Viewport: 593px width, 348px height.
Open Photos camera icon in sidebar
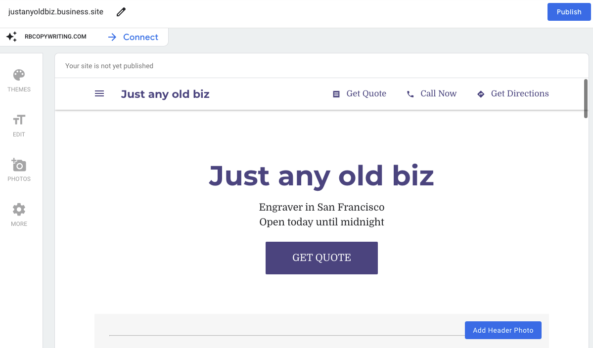pyautogui.click(x=19, y=165)
